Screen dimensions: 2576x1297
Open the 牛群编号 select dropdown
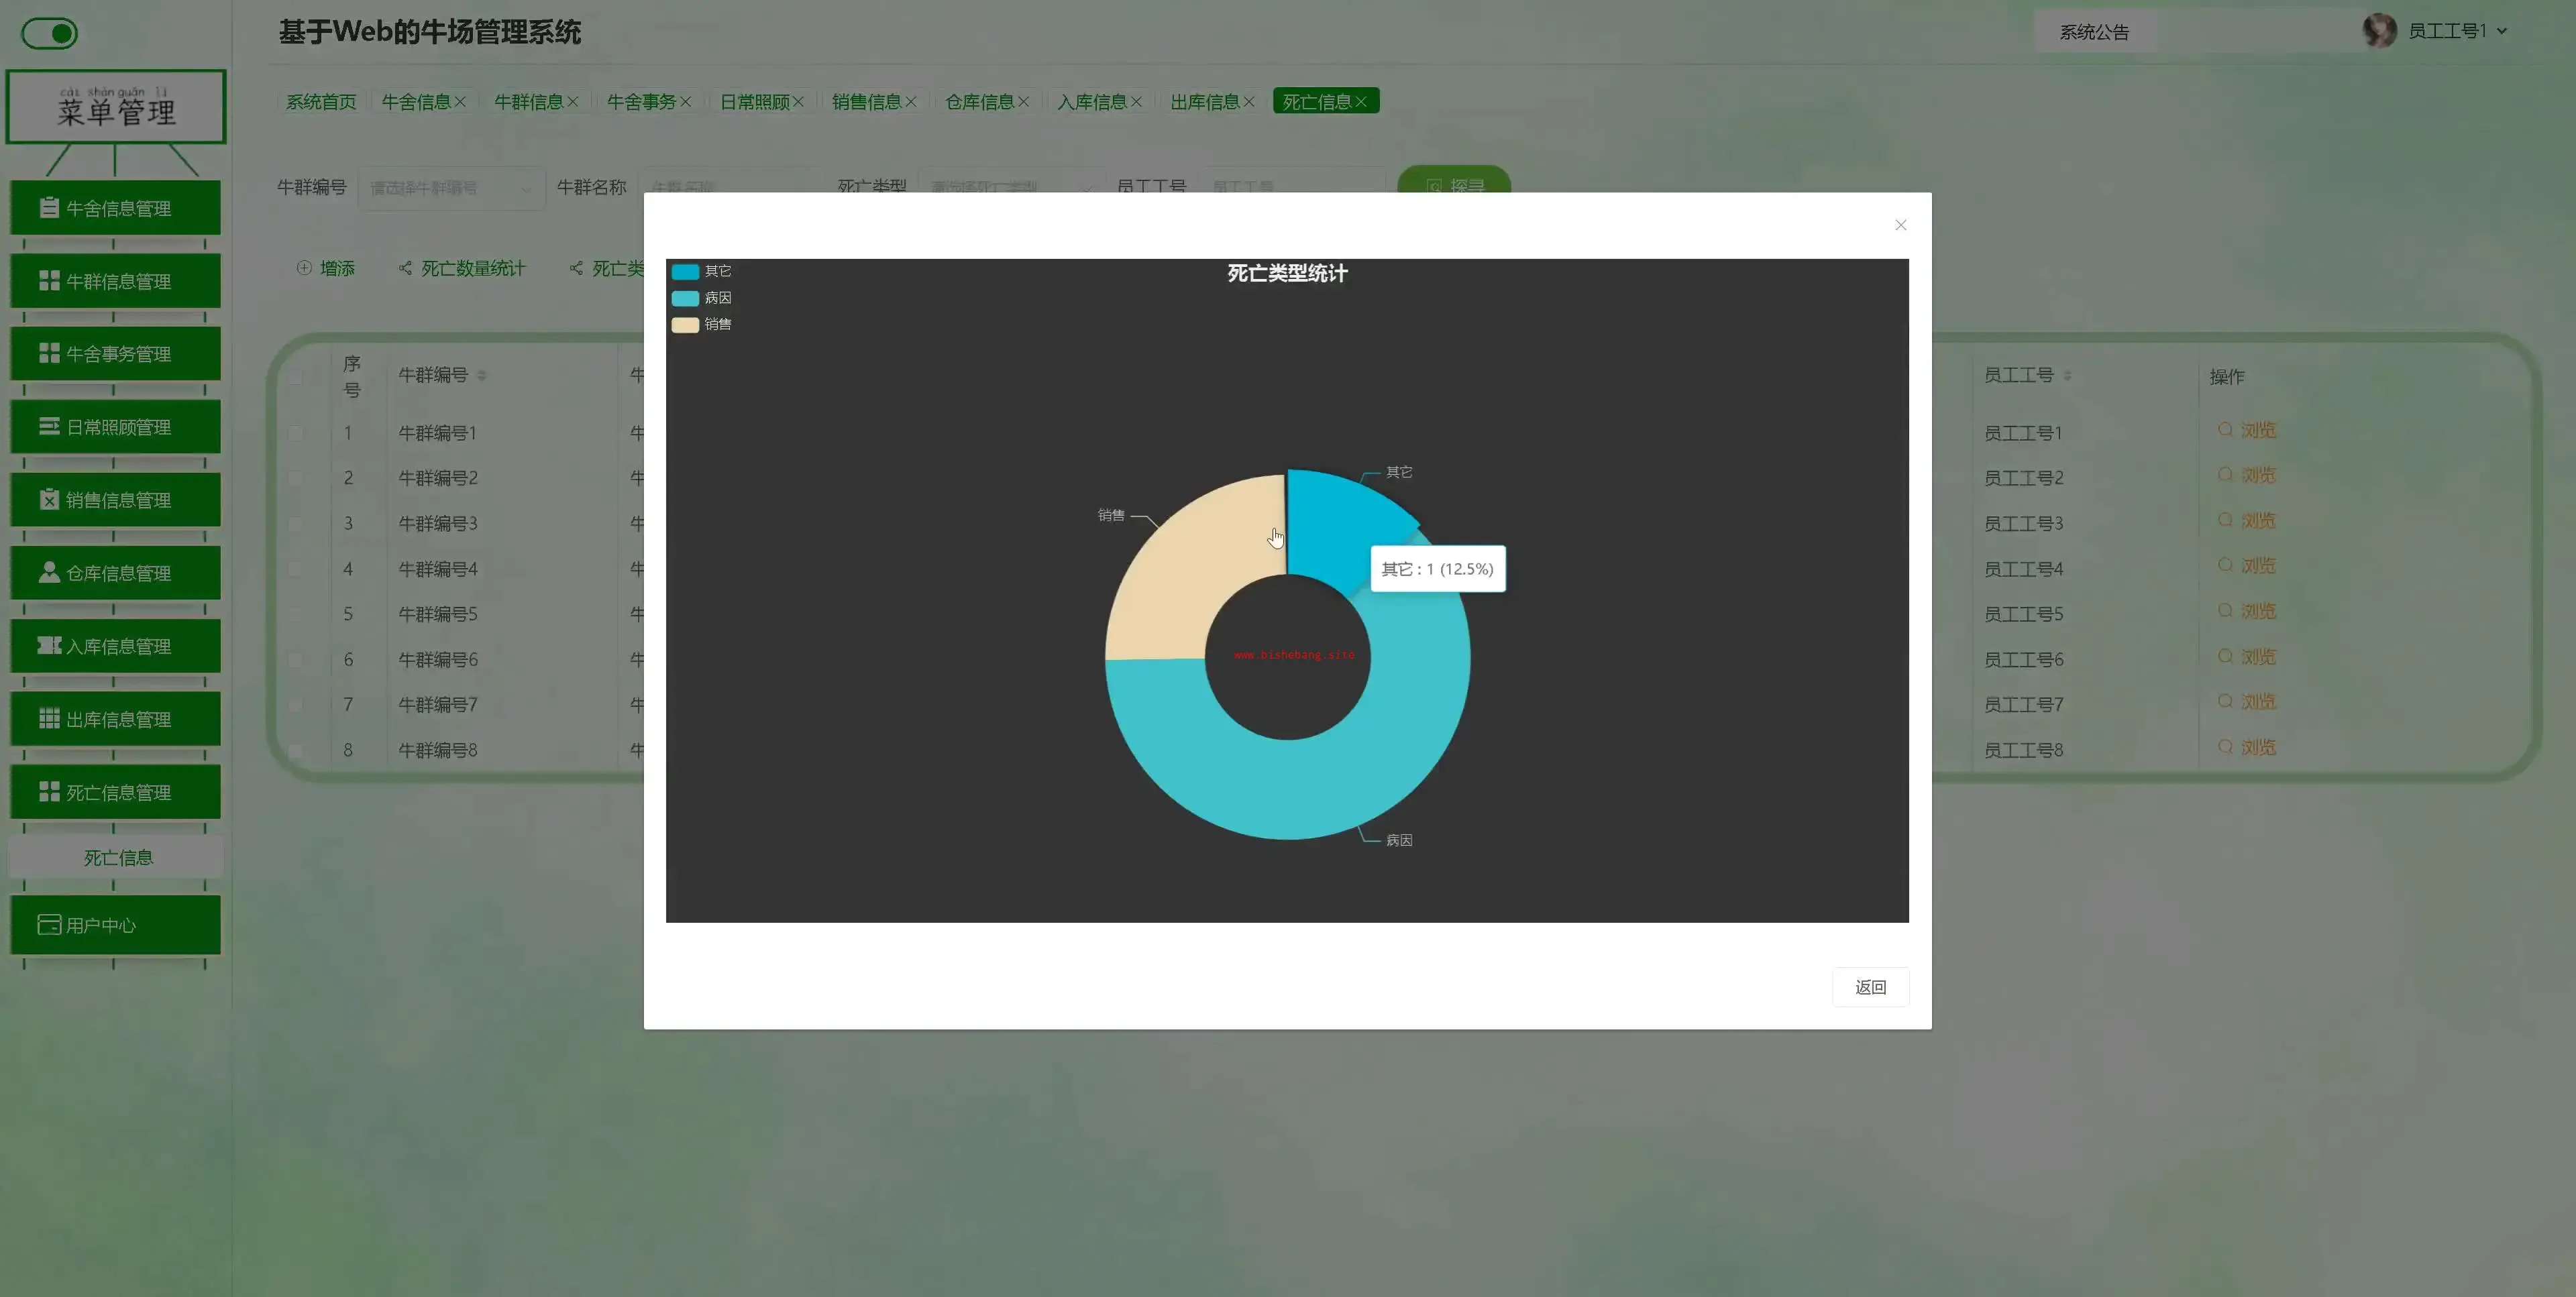pos(451,188)
